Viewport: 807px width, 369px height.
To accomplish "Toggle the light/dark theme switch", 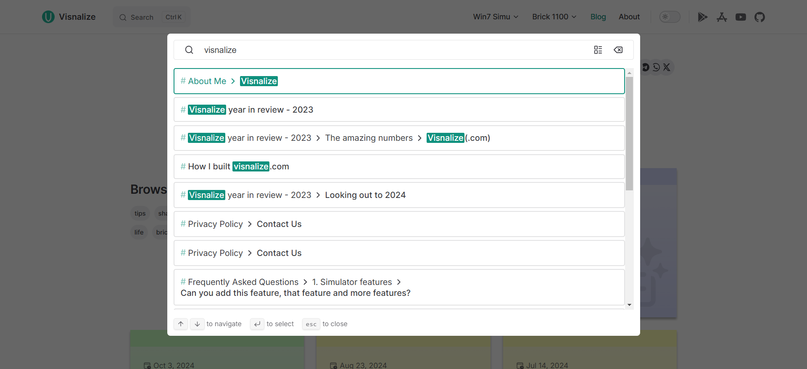I will 670,17.
